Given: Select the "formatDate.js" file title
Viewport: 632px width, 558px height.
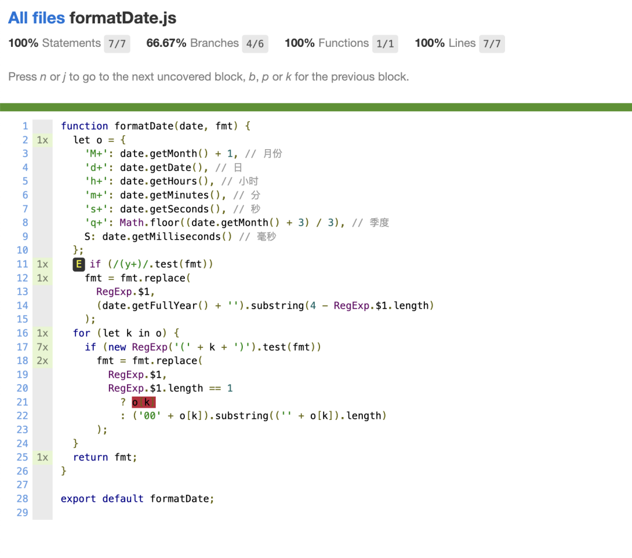Looking at the screenshot, I should click(x=123, y=18).
